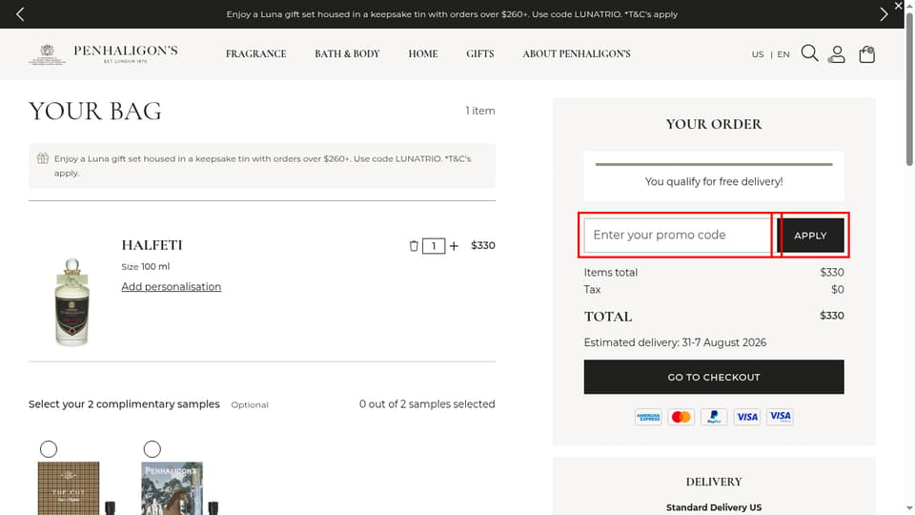Click the Halfeti product title
The width and height of the screenshot is (915, 515).
point(152,245)
